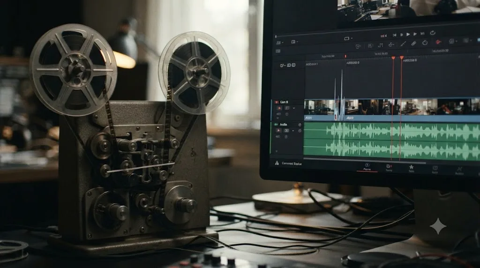Click the red record indicator beside the transport

[x=383, y=36]
